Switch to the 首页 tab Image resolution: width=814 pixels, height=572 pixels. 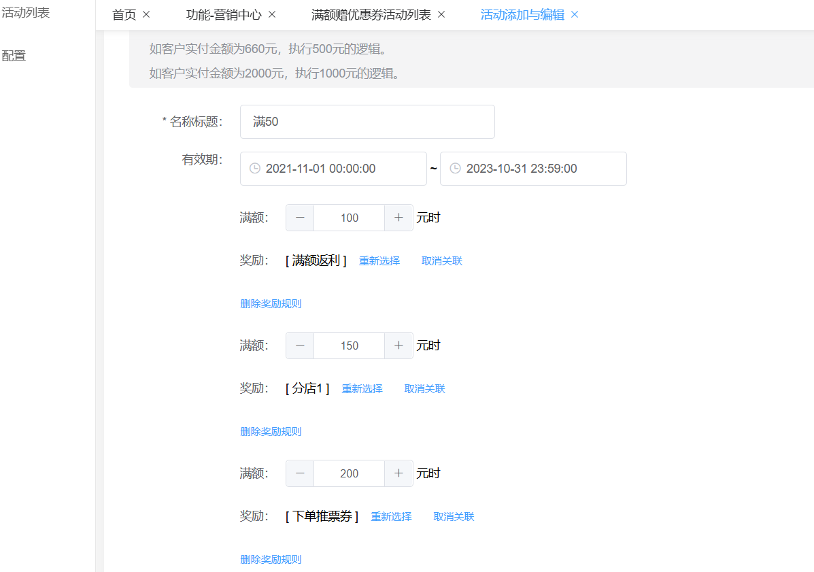[x=124, y=14]
